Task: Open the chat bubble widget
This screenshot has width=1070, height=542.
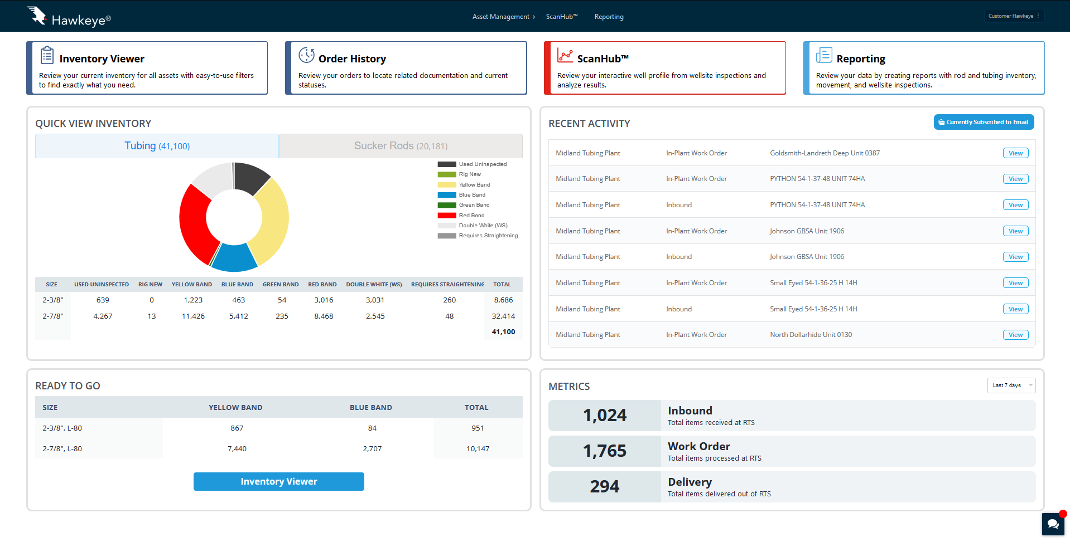Action: tap(1053, 524)
